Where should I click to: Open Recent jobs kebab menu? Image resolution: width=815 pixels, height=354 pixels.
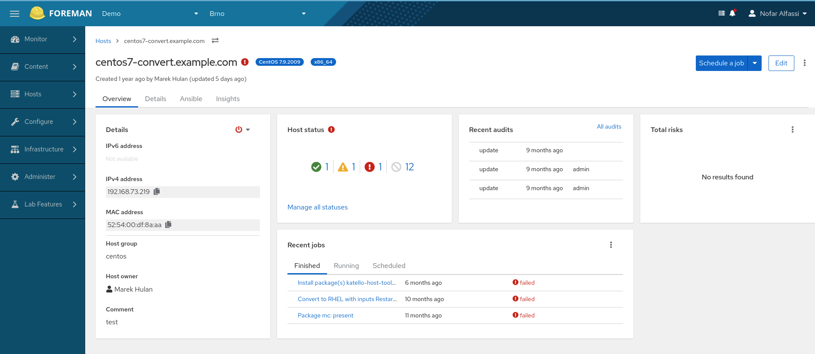(611, 245)
